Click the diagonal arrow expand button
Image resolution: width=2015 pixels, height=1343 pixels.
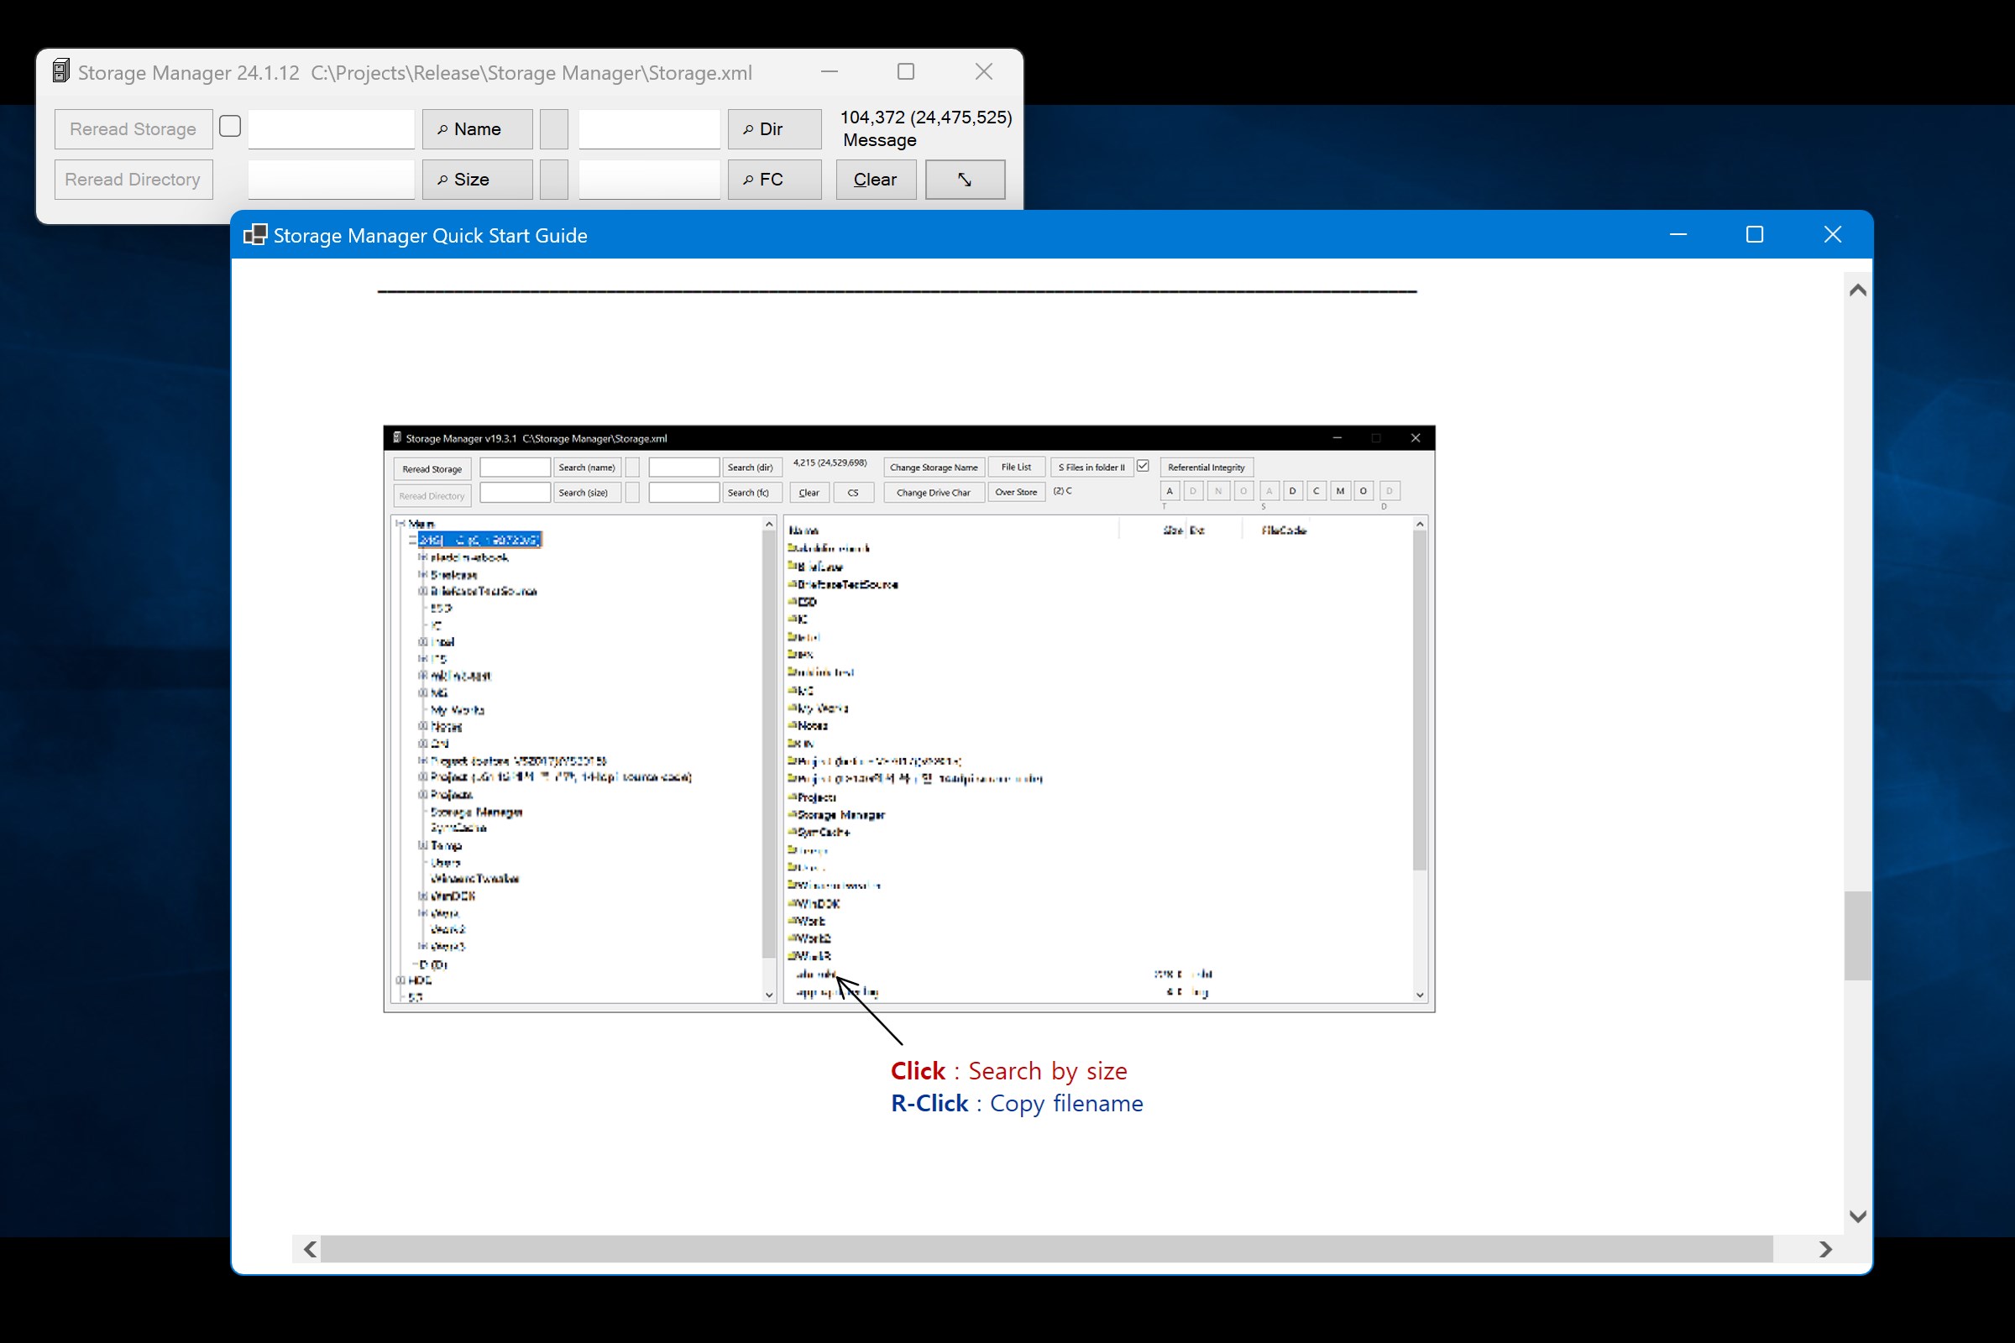click(965, 180)
